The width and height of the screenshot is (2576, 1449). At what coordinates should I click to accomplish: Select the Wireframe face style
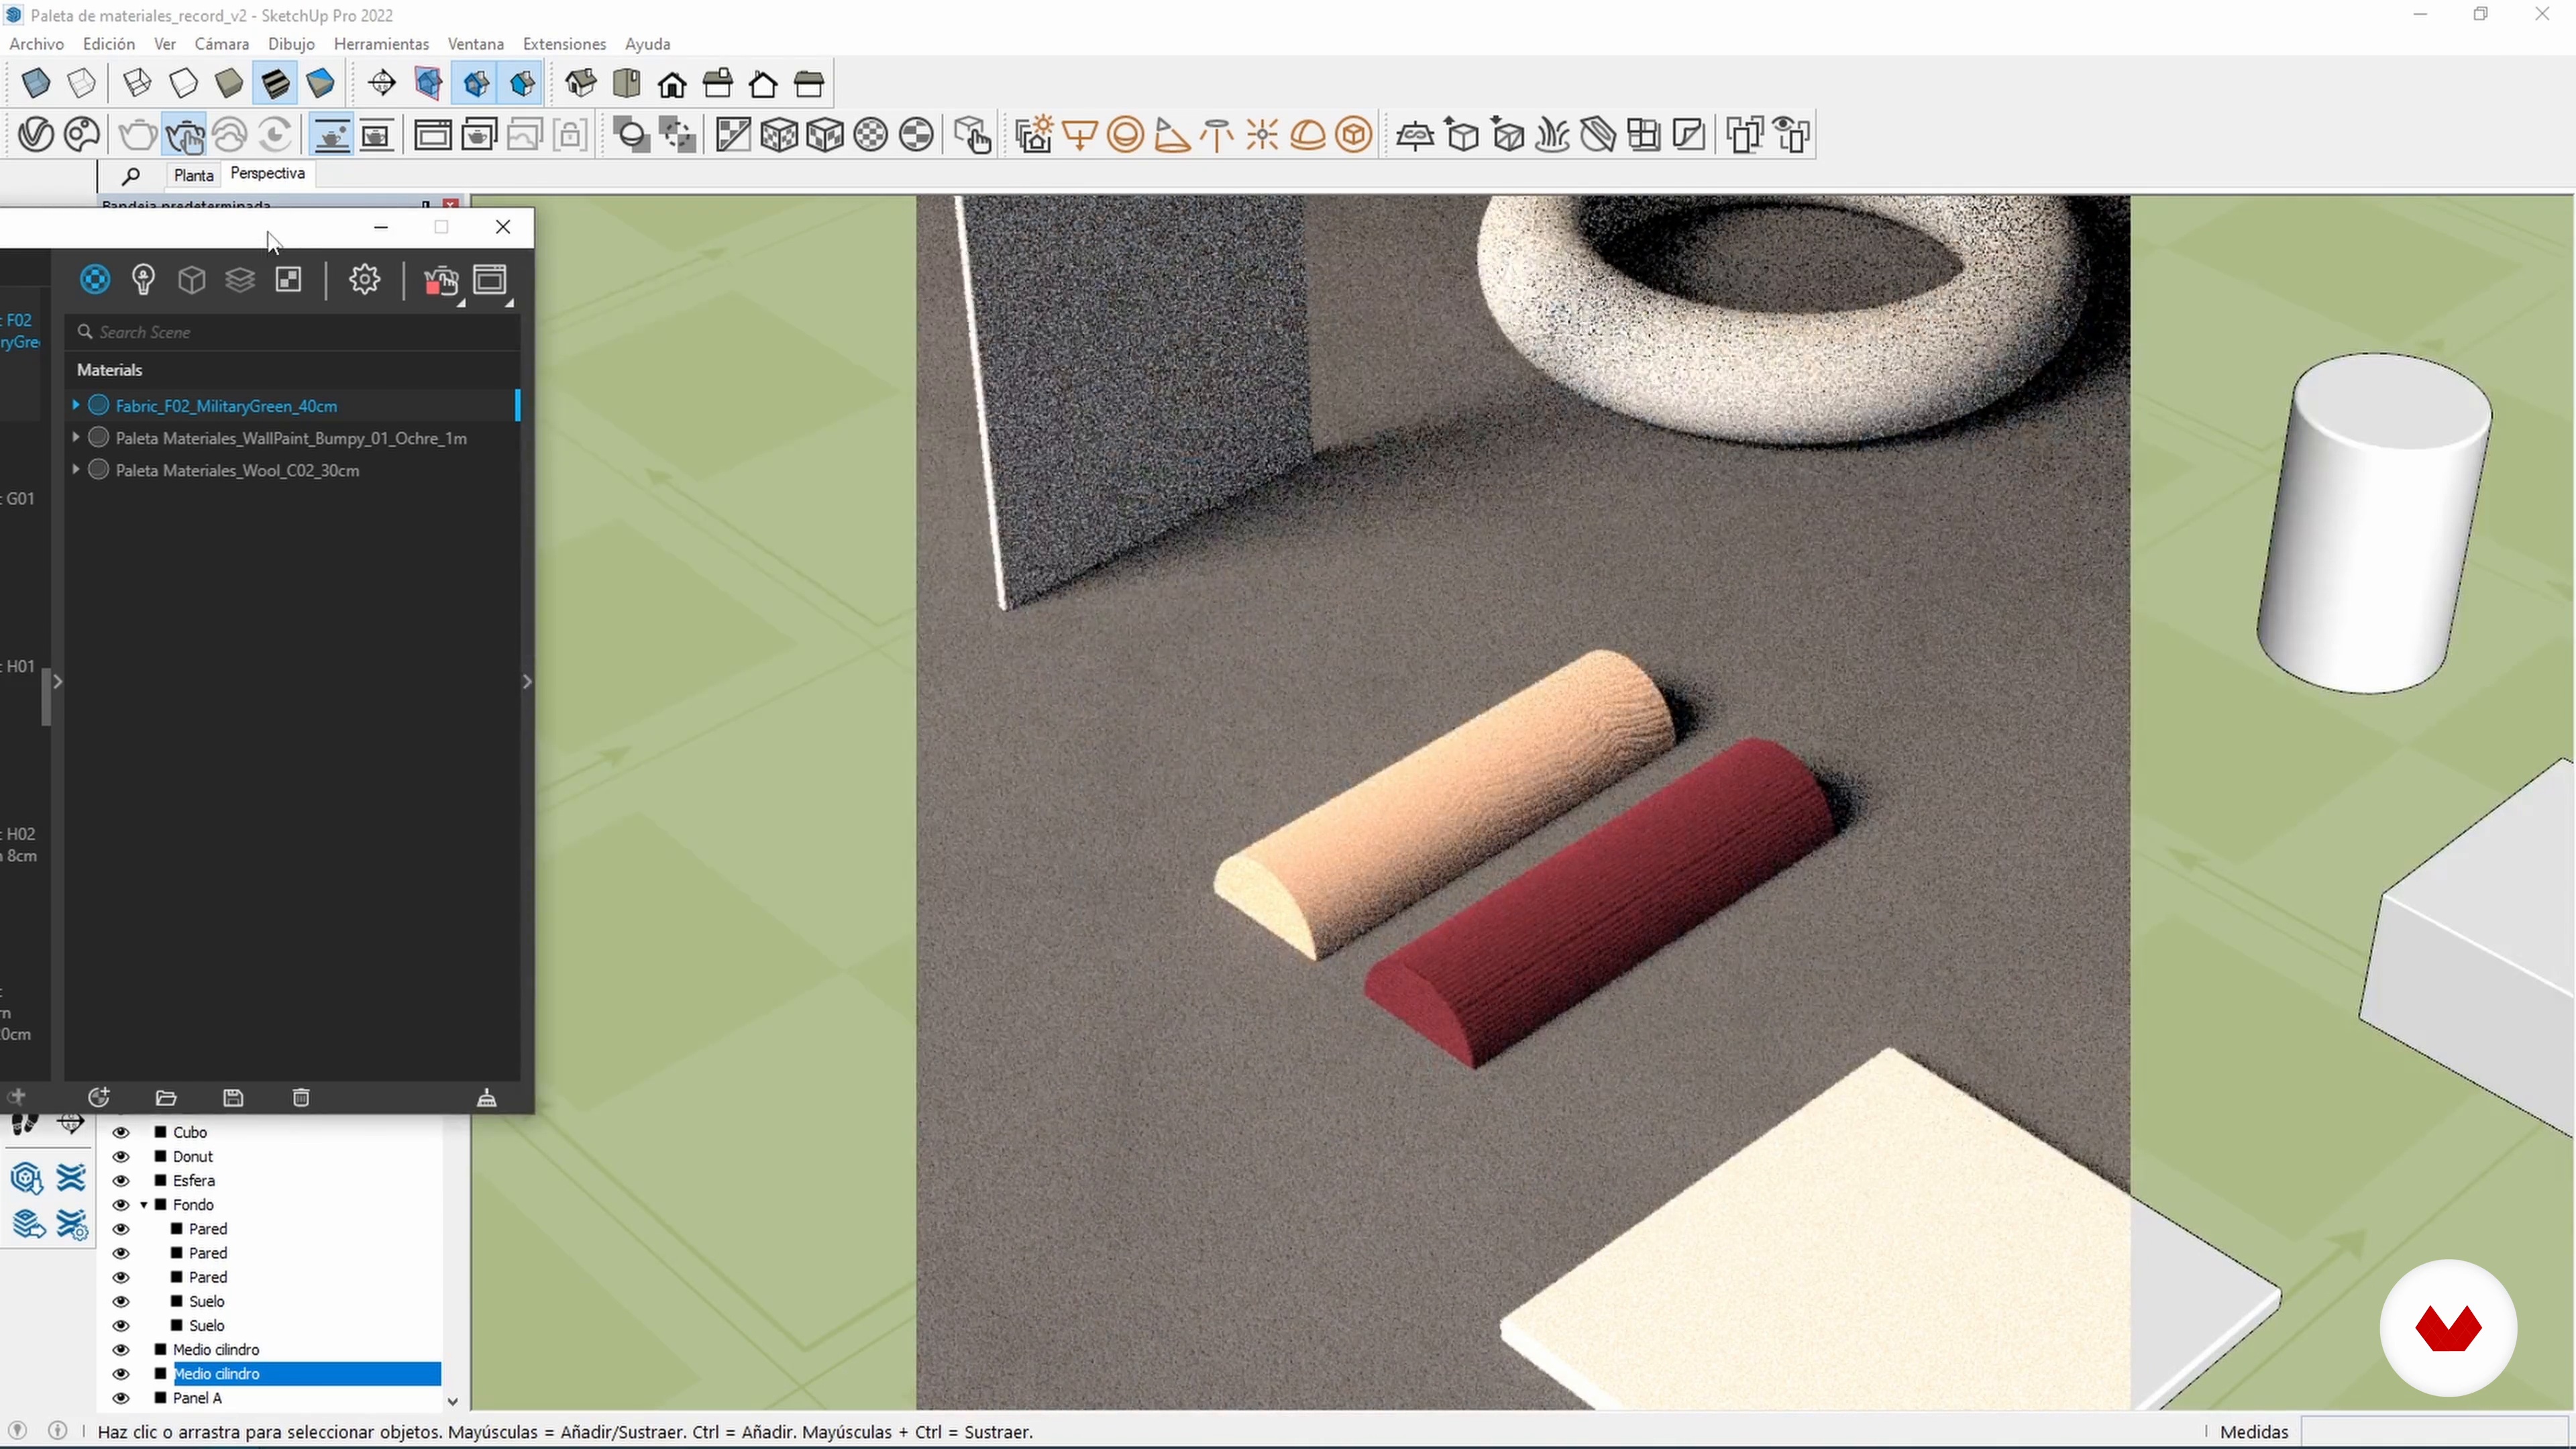(138, 83)
